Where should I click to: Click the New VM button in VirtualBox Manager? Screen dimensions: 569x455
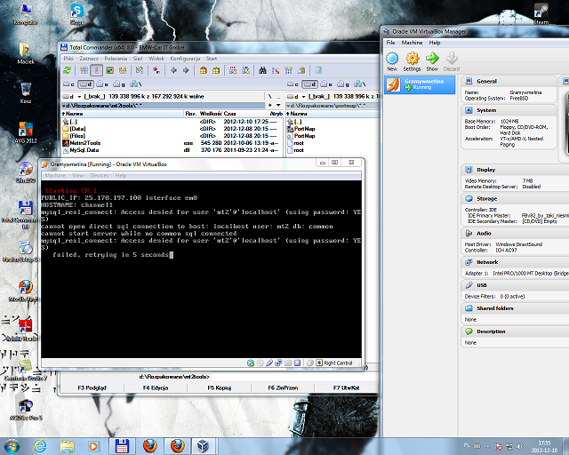(x=392, y=61)
